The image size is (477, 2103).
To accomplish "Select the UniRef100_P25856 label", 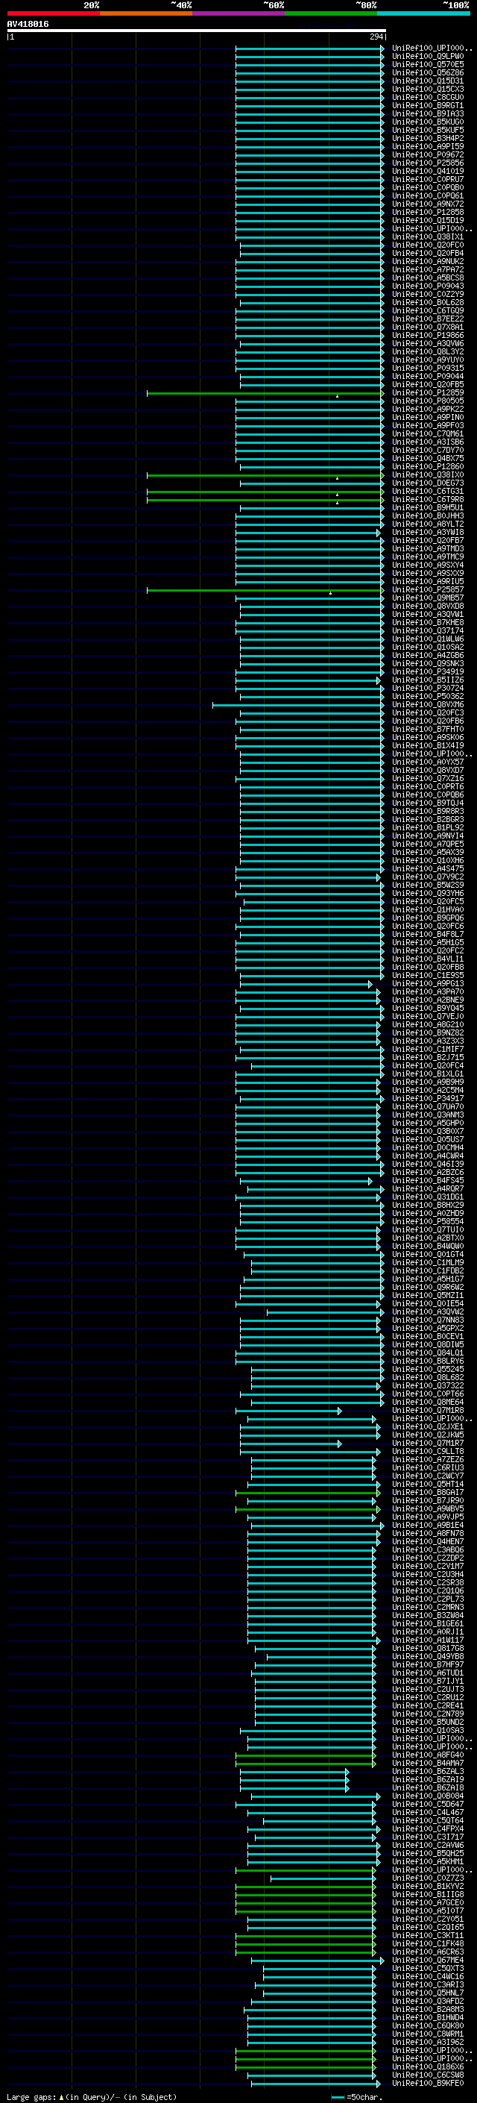I will (x=428, y=163).
